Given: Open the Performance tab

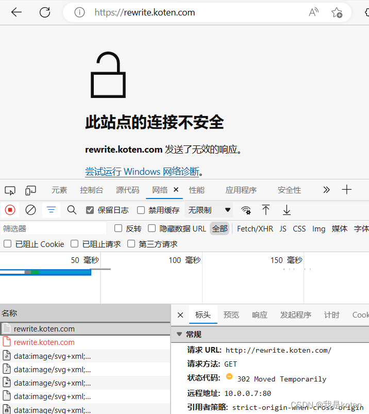Looking at the screenshot, I should click(x=197, y=190).
